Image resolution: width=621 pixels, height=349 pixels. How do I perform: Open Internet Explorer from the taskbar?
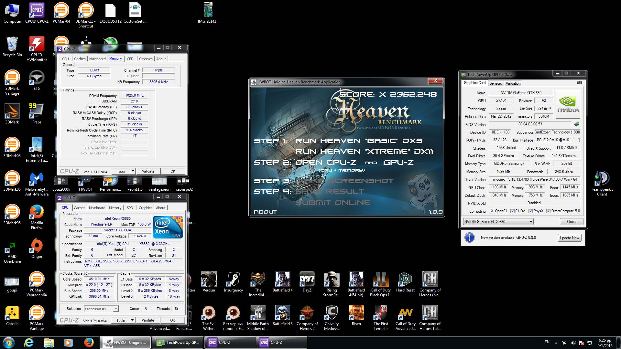coord(29,342)
